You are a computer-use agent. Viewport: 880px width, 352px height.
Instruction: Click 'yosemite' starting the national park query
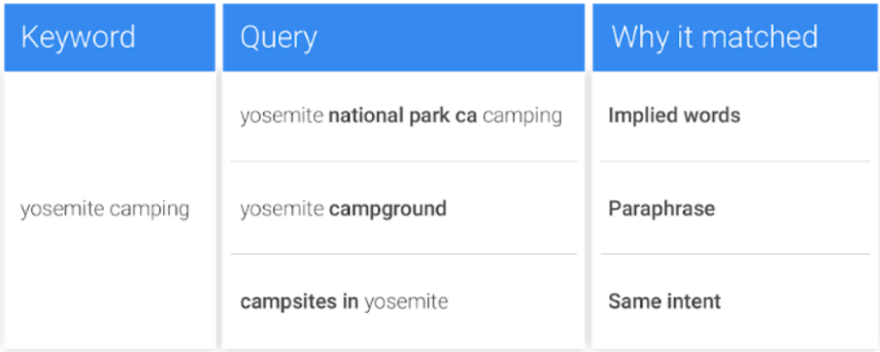[x=282, y=116]
